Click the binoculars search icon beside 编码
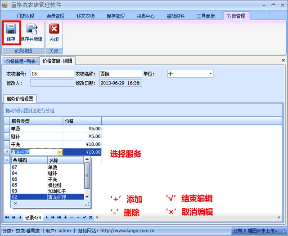 pos(15,160)
